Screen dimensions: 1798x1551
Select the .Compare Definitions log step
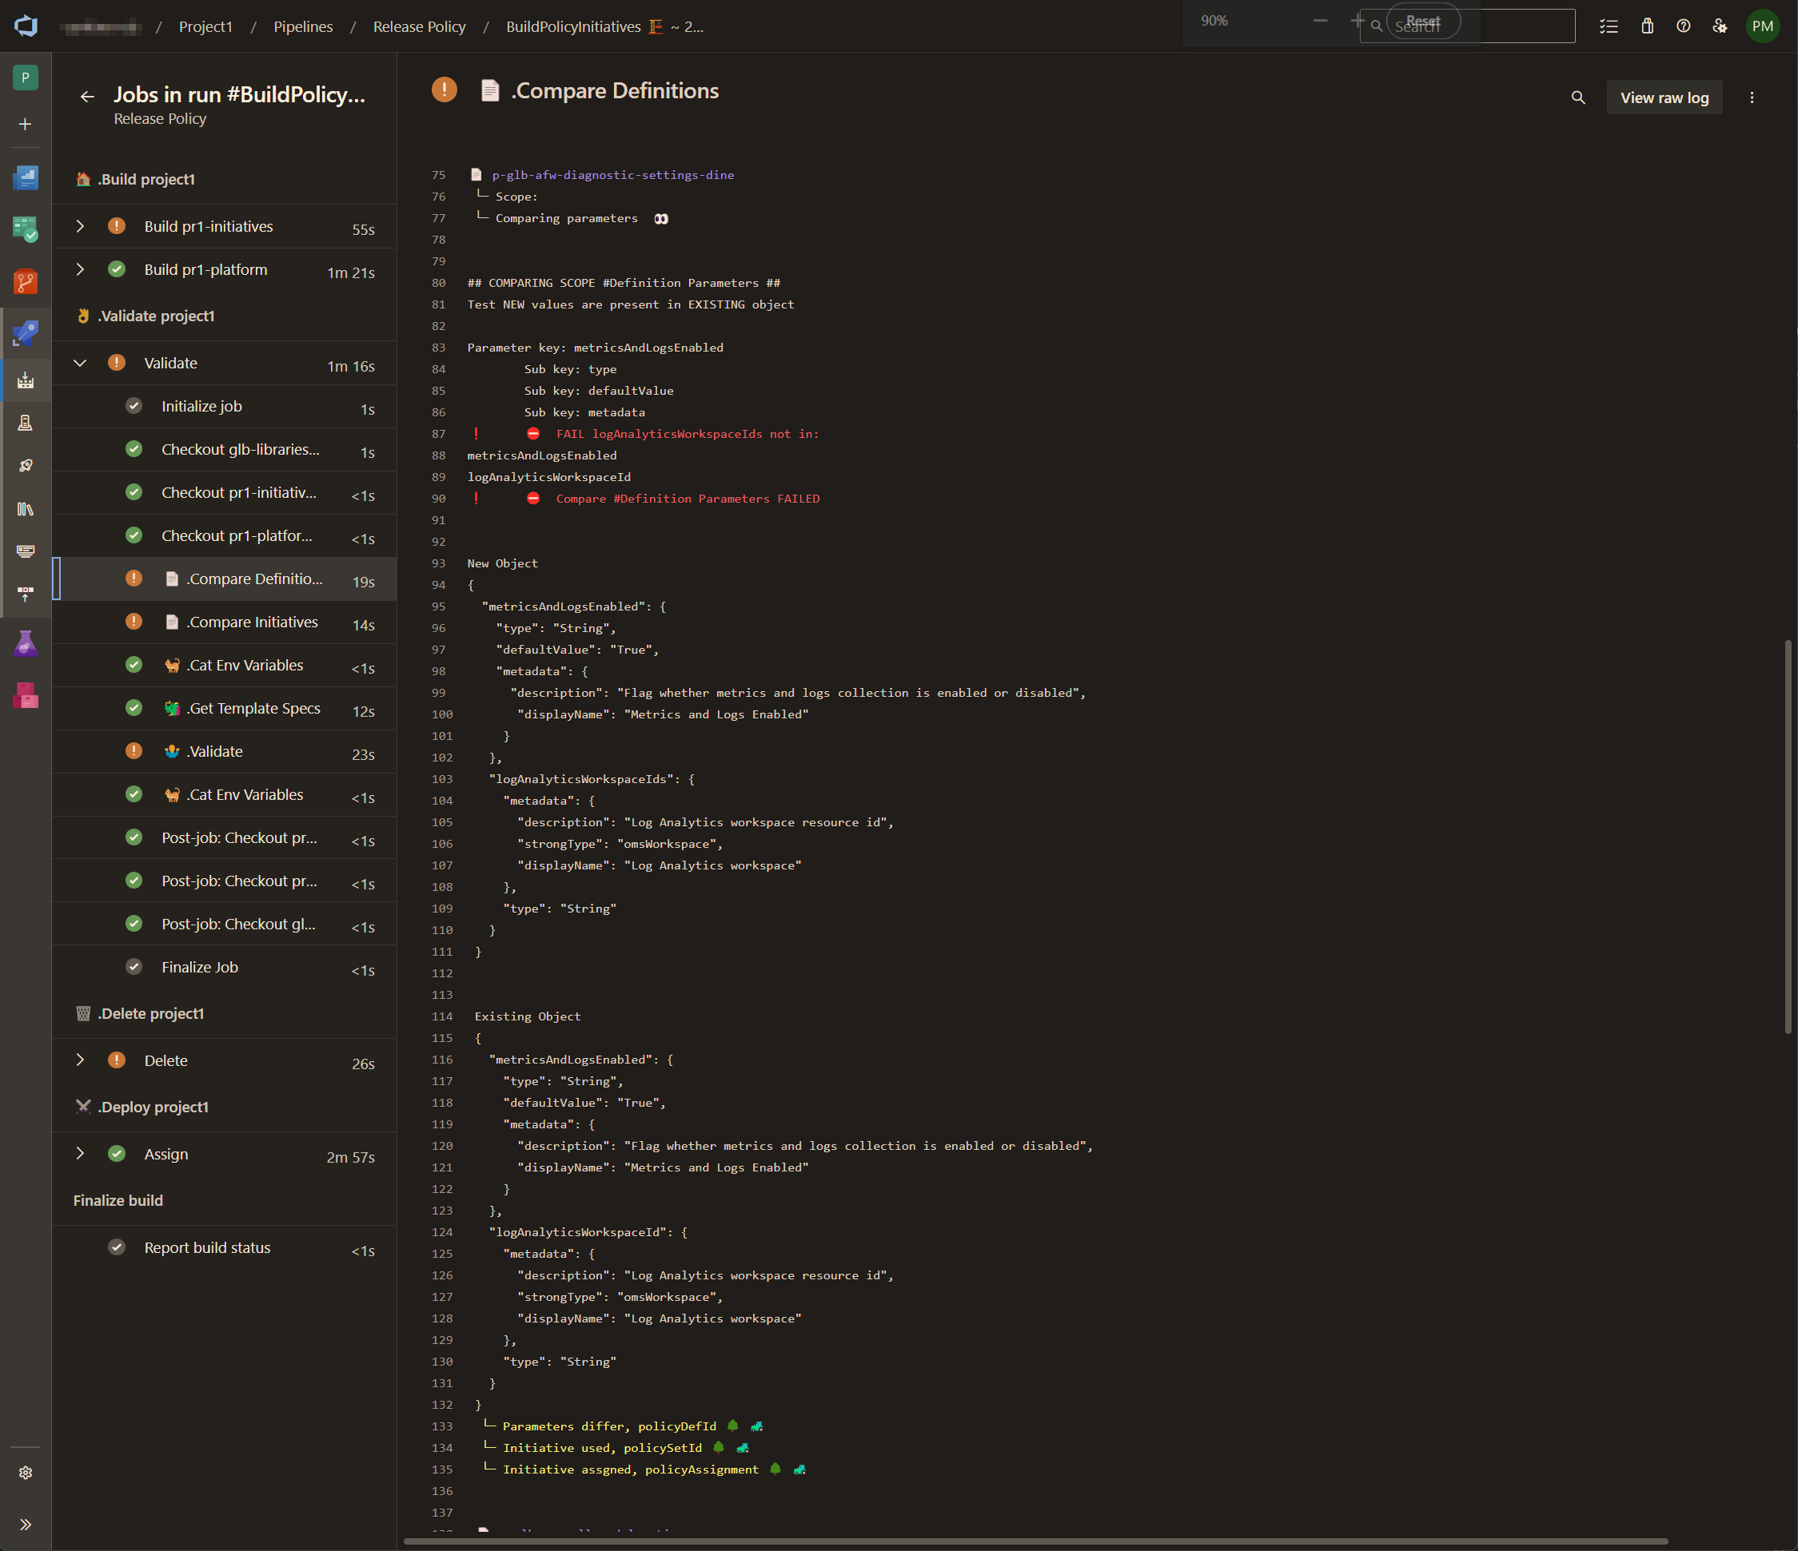pyautogui.click(x=249, y=578)
